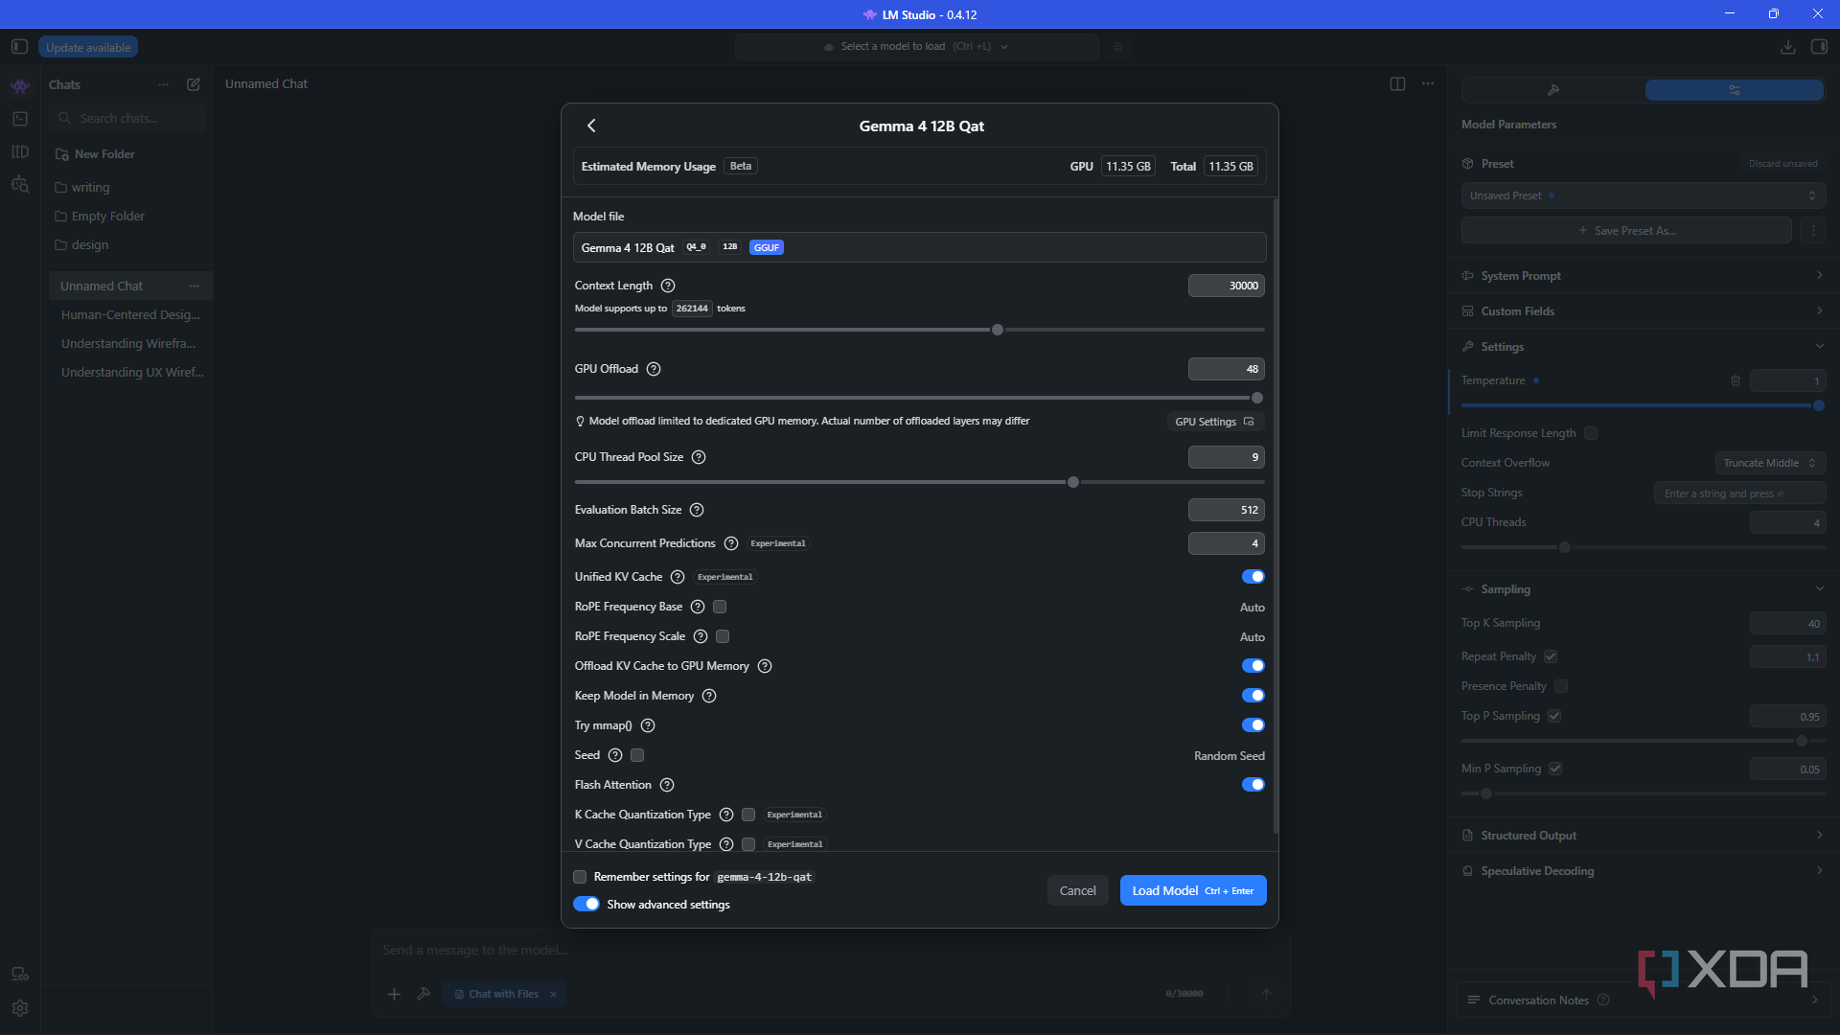
Task: Enable the RoPE Frequency Base checkbox
Action: [x=720, y=607]
